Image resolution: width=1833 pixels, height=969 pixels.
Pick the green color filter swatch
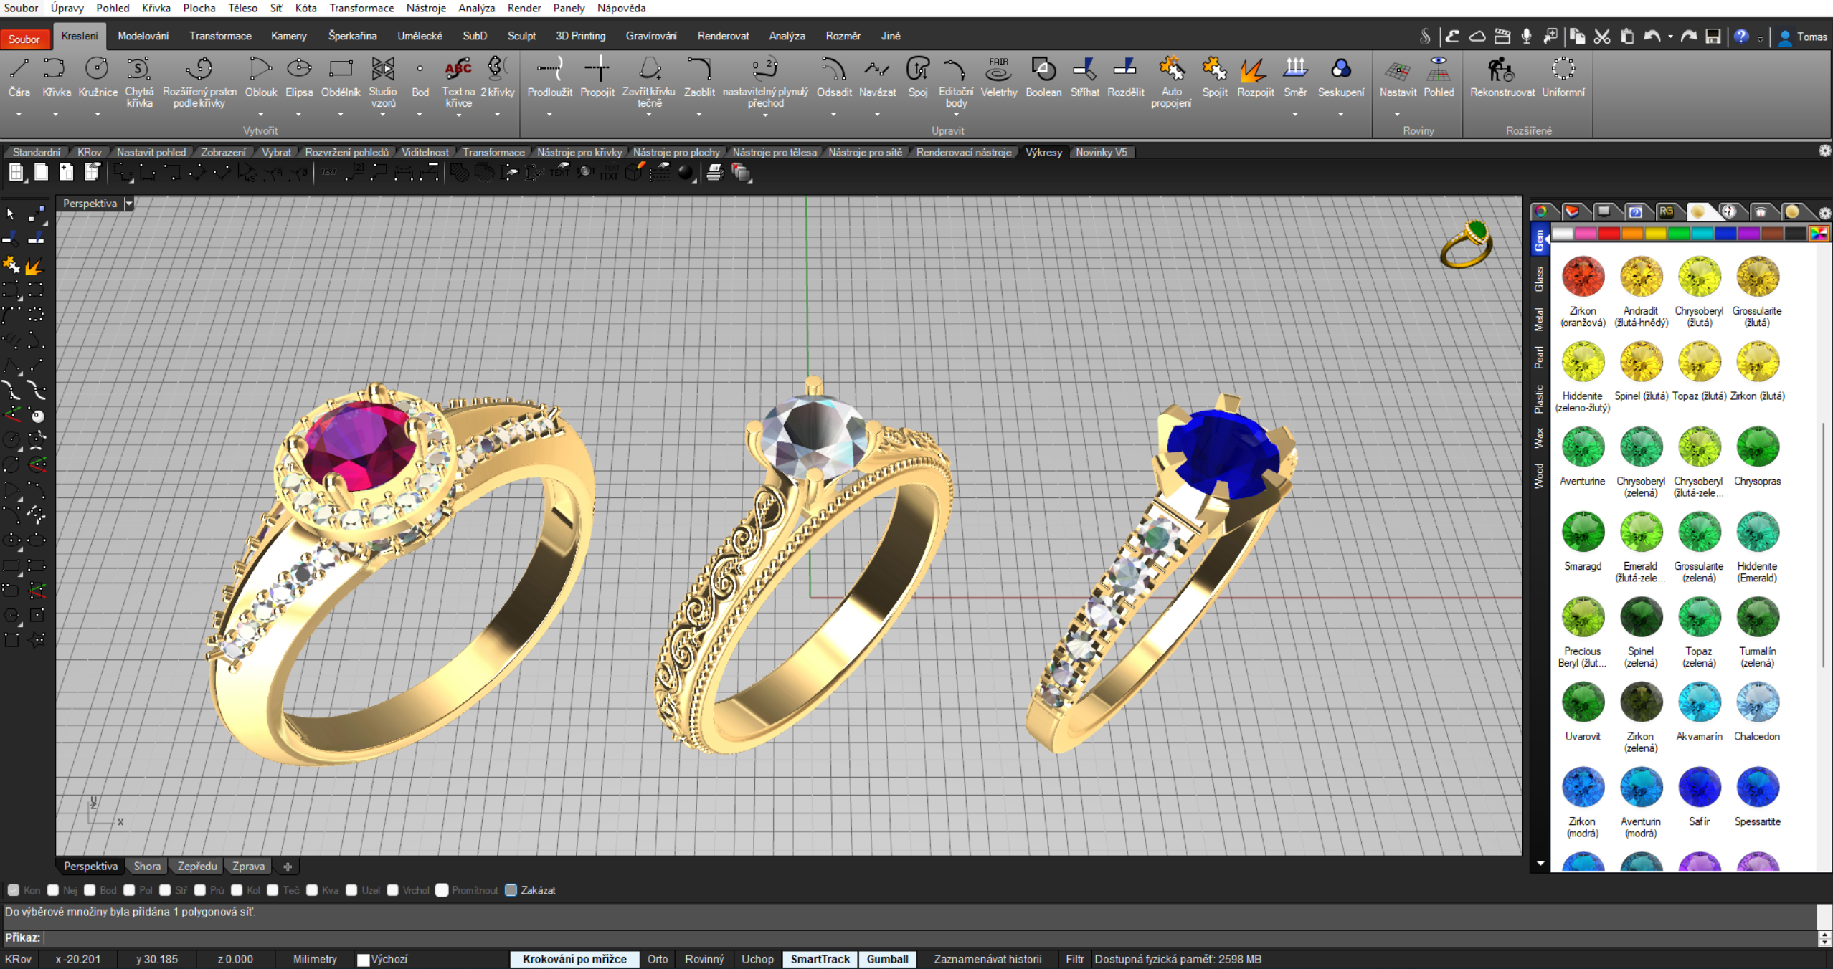pos(1679,234)
